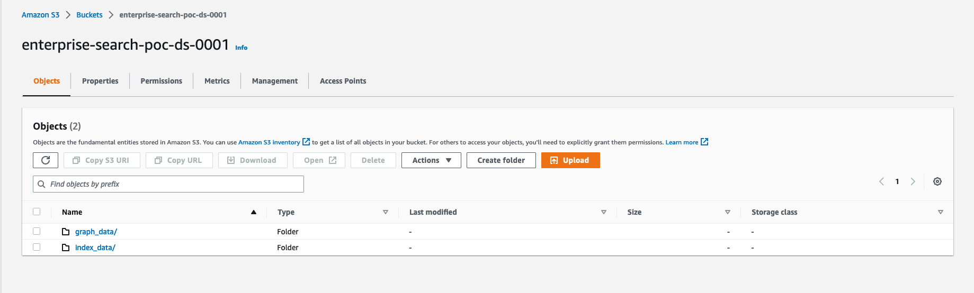Click the refresh objects icon button

[46, 160]
